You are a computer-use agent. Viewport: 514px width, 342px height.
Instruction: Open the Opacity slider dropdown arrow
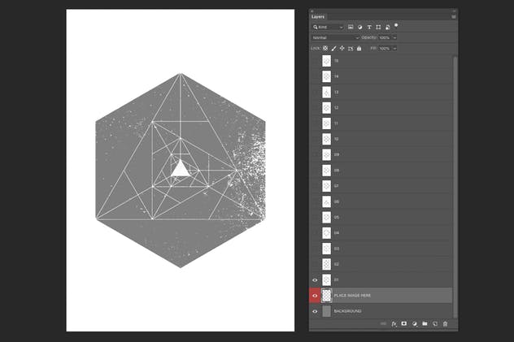pyautogui.click(x=394, y=37)
